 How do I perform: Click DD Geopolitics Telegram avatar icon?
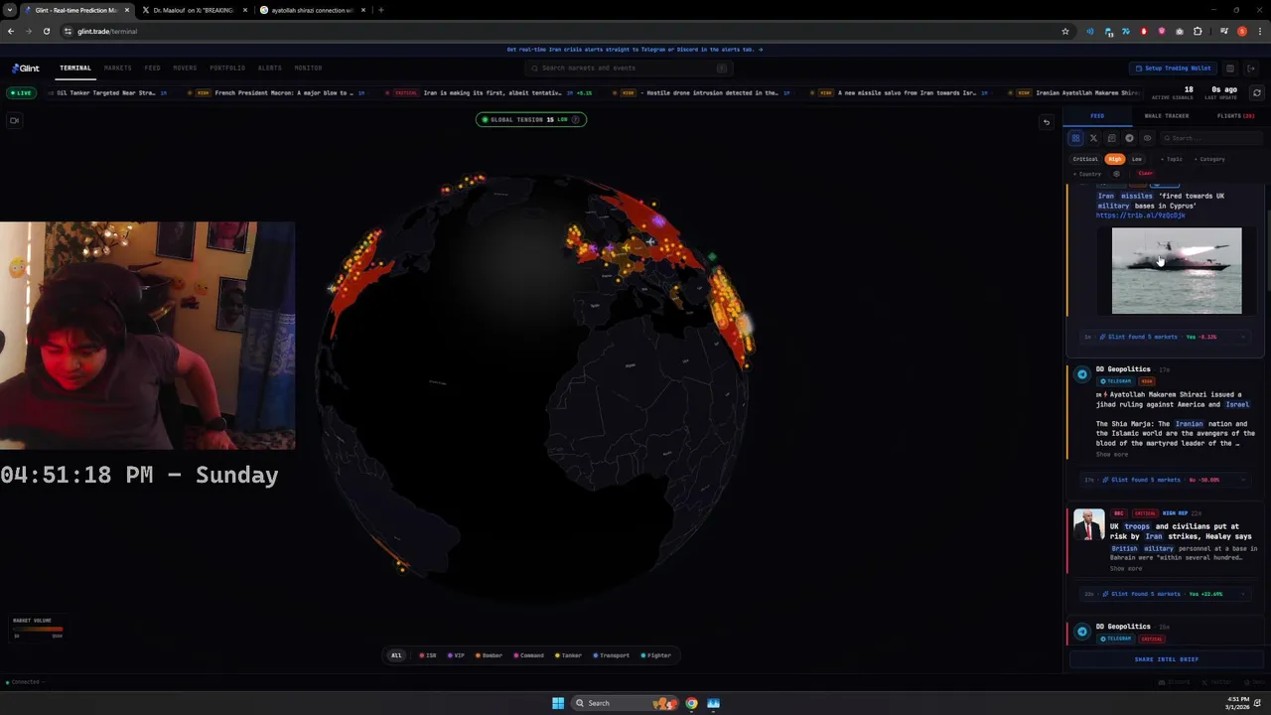tap(1082, 374)
